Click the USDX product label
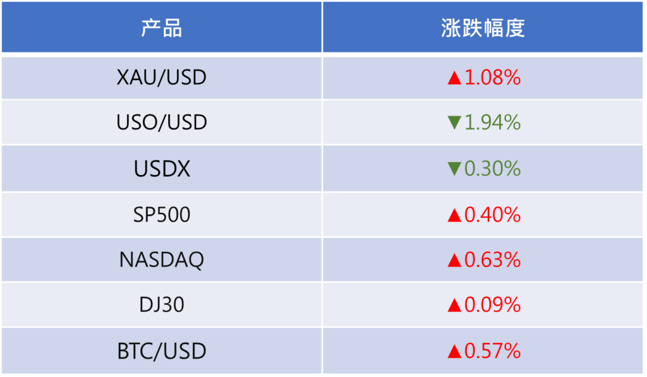647x377 pixels. click(x=162, y=169)
